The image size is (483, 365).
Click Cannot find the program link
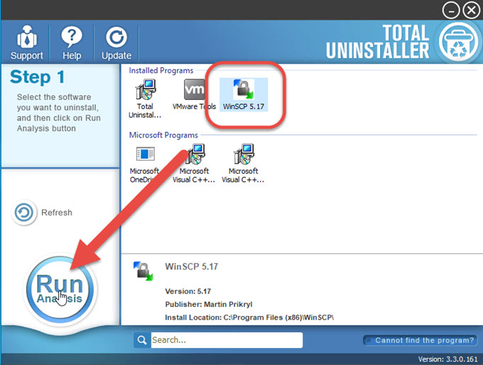click(x=420, y=340)
